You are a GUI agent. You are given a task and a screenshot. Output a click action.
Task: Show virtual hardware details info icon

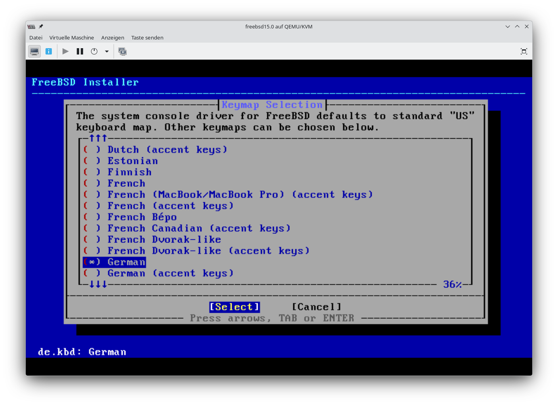[49, 51]
